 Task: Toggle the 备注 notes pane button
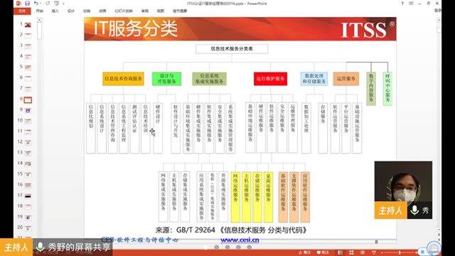point(305,252)
